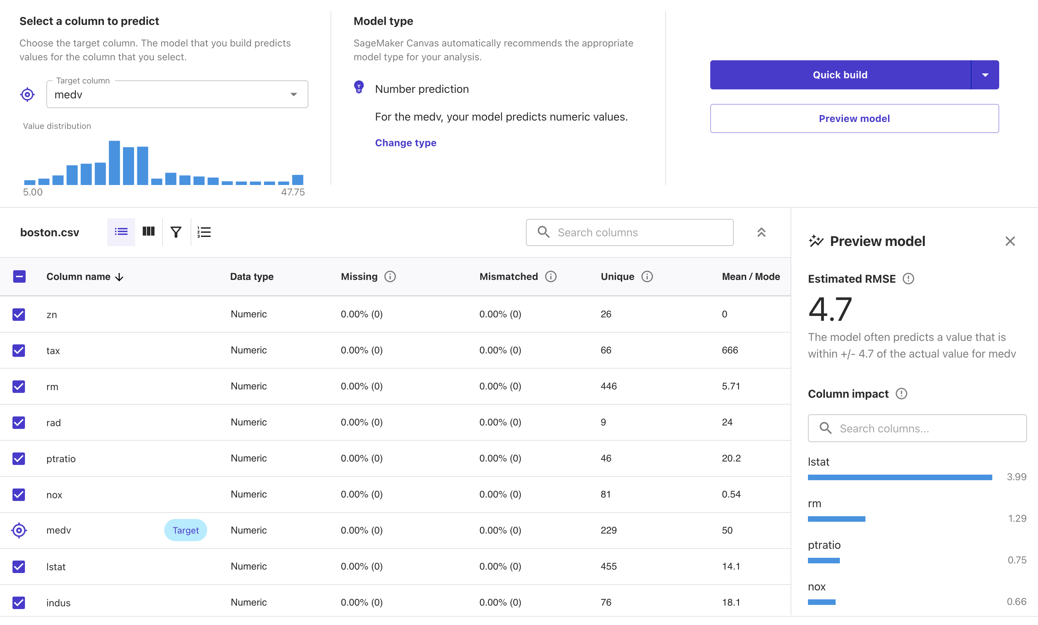Open the Target column medv dropdown

click(177, 94)
